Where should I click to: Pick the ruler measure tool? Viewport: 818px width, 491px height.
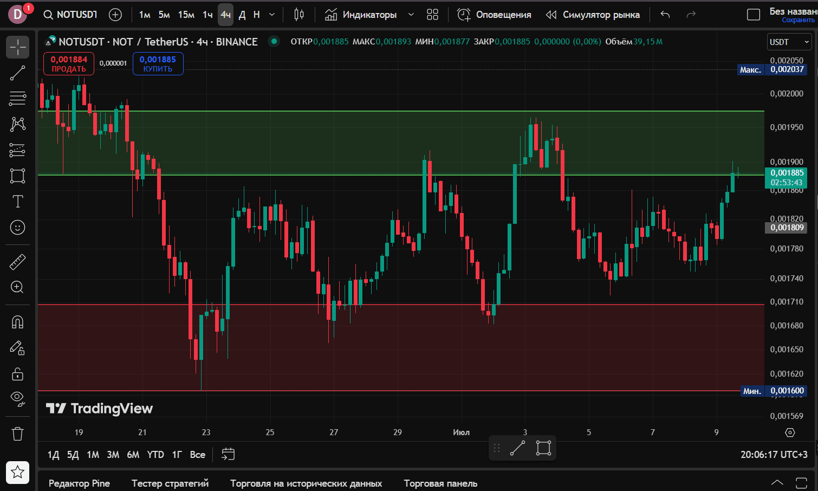[17, 262]
